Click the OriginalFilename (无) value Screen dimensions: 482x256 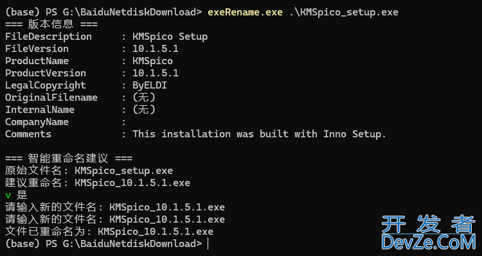click(x=144, y=98)
